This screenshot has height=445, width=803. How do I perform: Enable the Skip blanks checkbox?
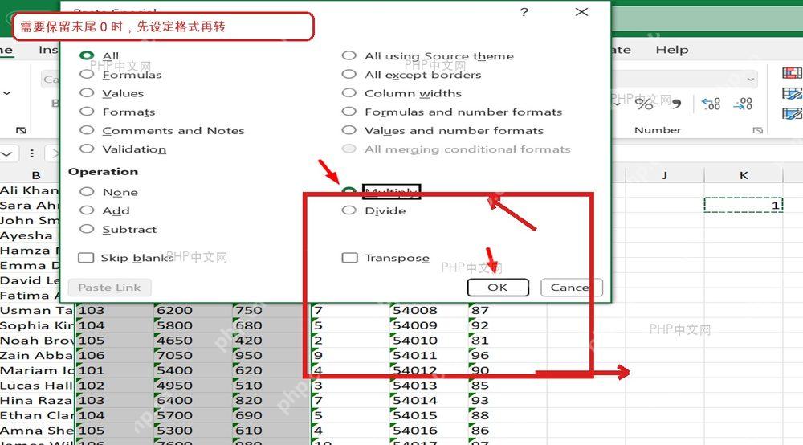tap(86, 258)
